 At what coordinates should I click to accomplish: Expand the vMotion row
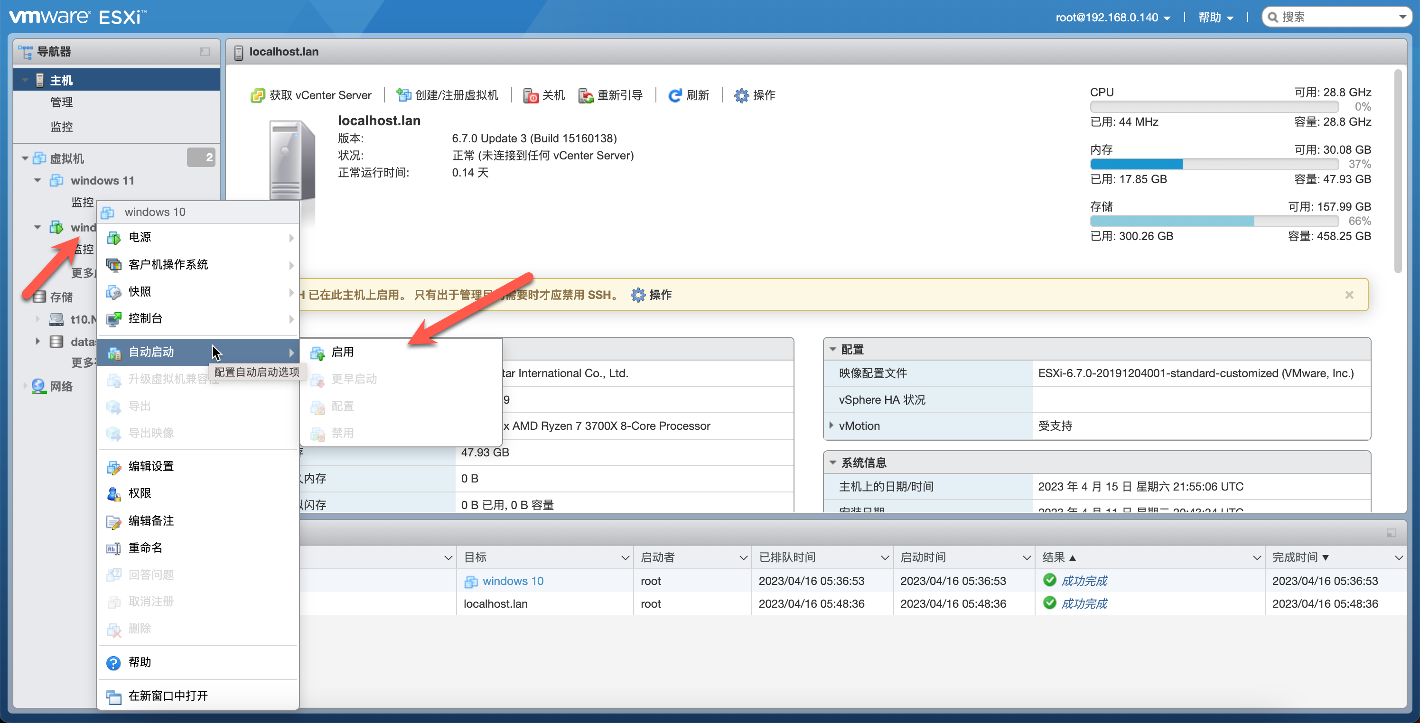831,426
